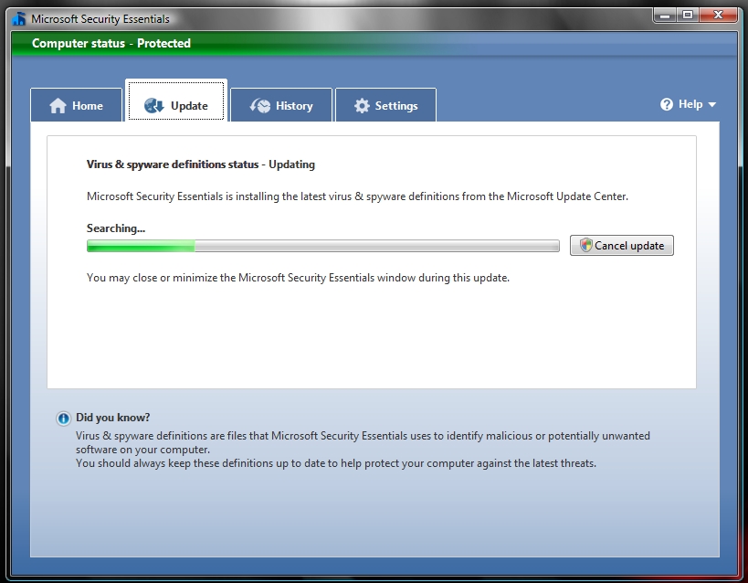The height and width of the screenshot is (583, 748).
Task: Select the Update tab
Action: click(x=176, y=101)
